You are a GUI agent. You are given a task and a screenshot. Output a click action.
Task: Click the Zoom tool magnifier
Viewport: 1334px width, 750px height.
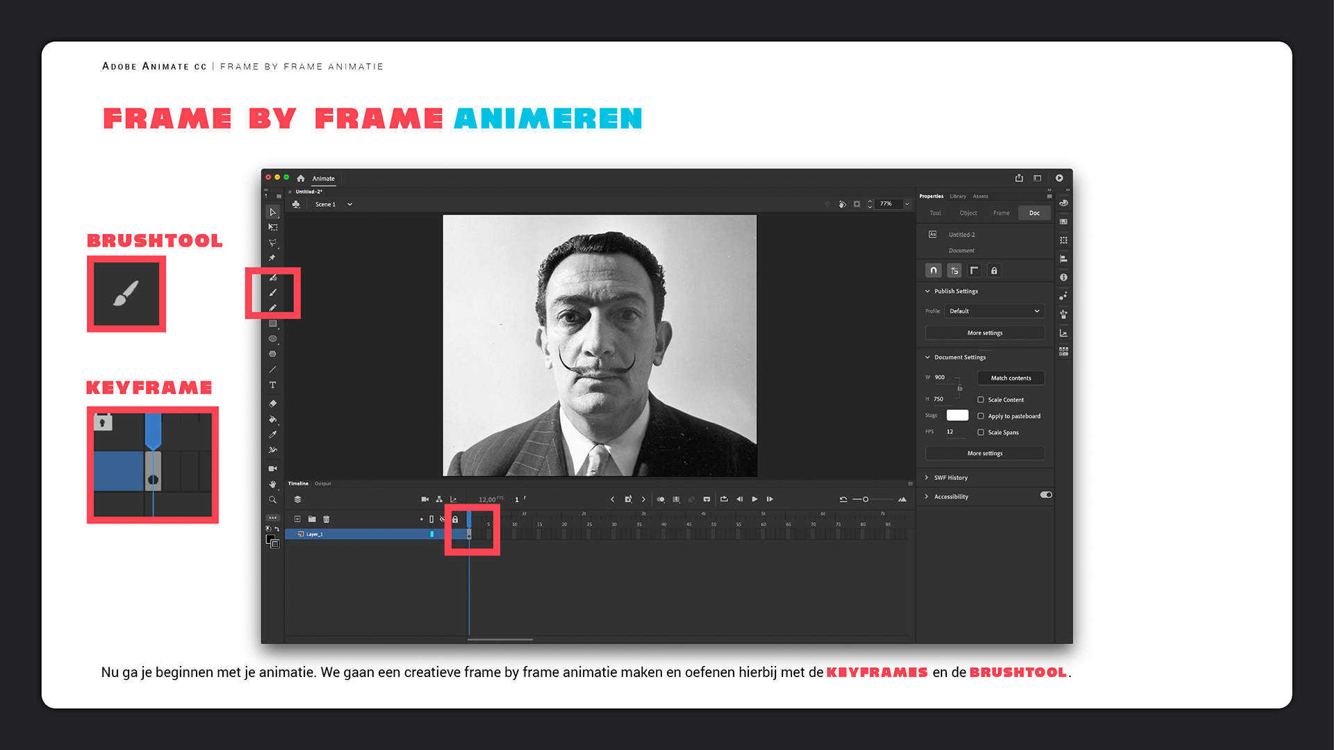(272, 500)
